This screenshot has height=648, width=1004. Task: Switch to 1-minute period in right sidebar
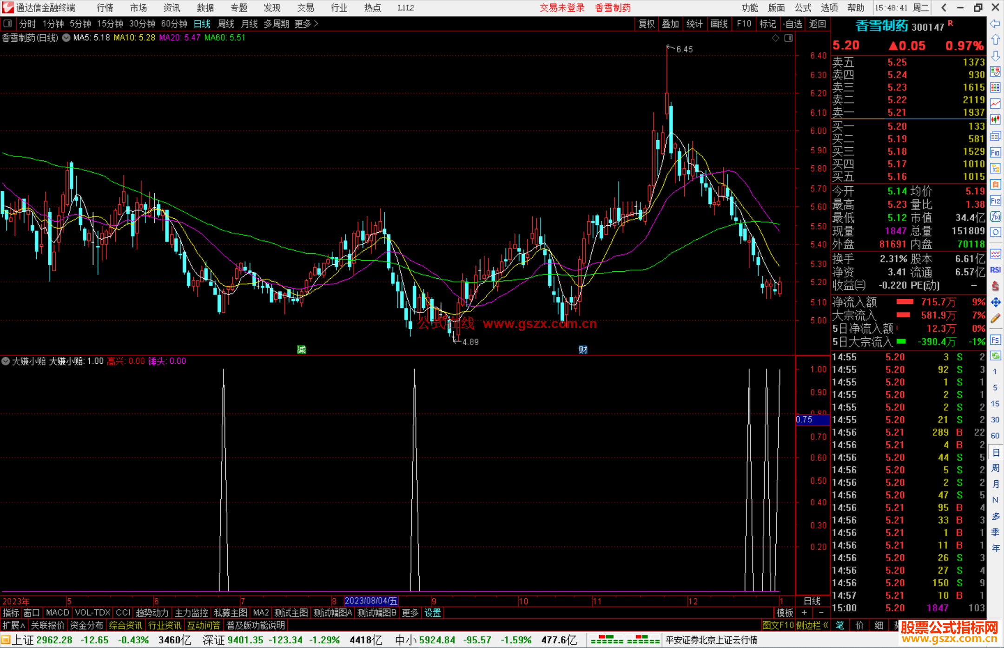(x=995, y=372)
